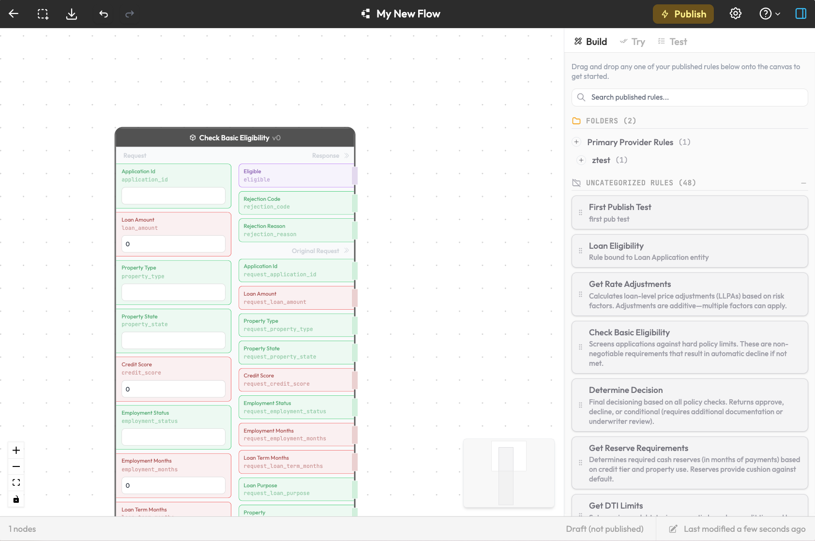Select the region selection tool
The image size is (815, 541).
(43, 14)
